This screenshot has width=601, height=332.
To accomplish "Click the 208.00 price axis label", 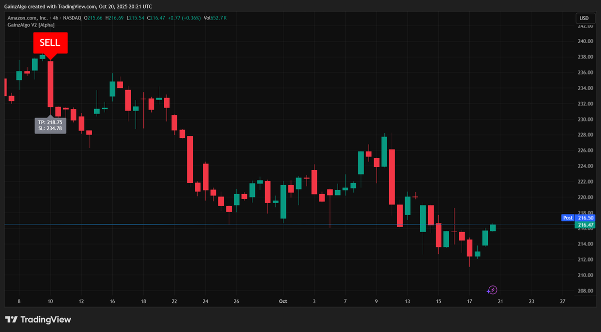I will (x=585, y=291).
